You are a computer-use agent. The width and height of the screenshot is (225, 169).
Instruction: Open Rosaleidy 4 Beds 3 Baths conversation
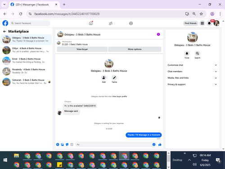tap(27, 71)
